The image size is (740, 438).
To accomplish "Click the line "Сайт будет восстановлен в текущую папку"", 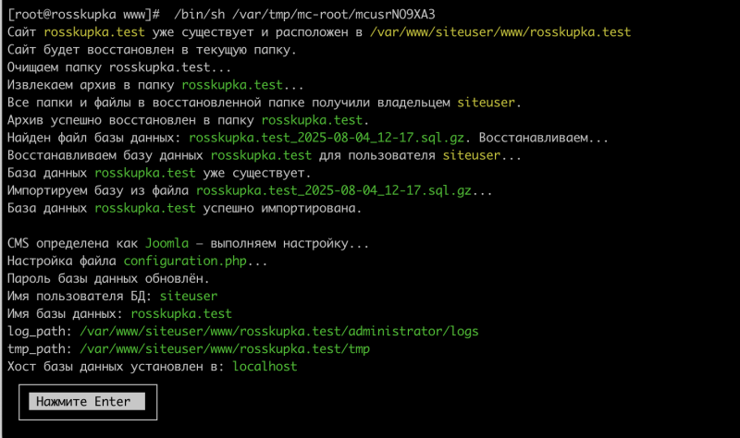I will [152, 50].
